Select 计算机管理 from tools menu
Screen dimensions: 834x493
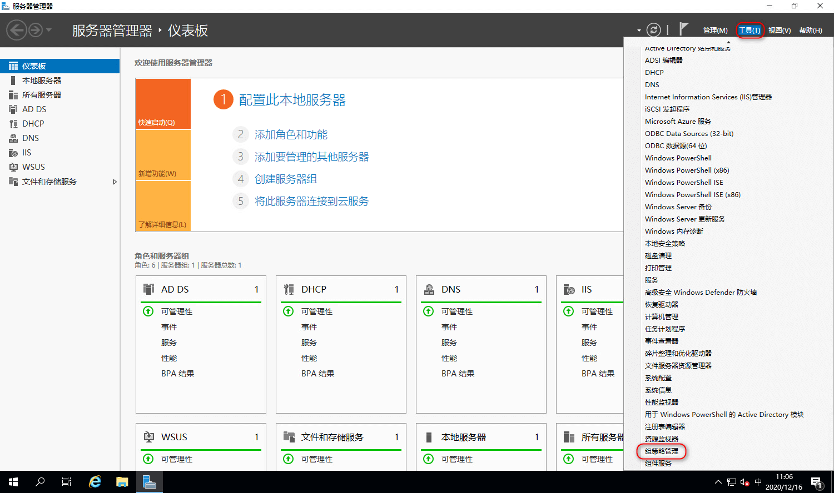(x=662, y=317)
